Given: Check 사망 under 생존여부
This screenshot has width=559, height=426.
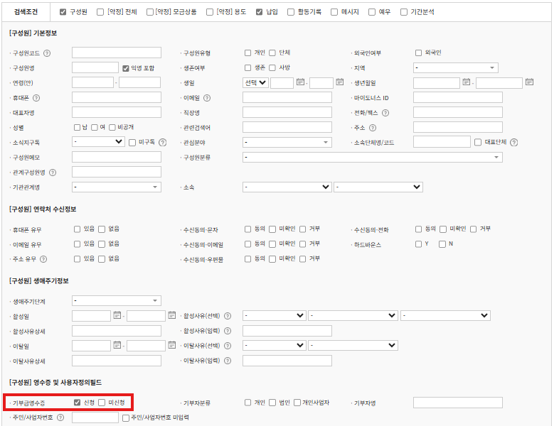Looking at the screenshot, I should coord(272,67).
